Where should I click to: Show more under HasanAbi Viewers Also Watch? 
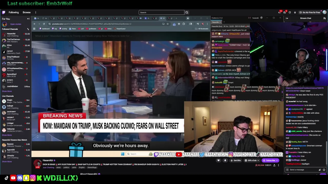(x=7, y=162)
